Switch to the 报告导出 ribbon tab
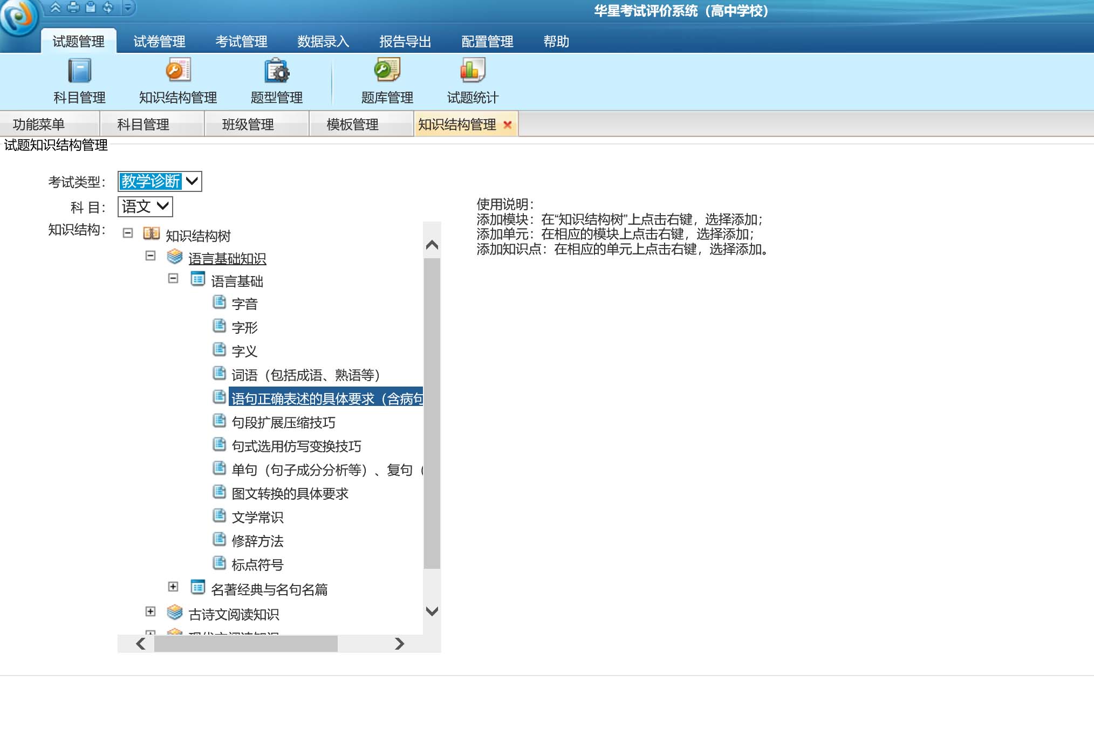Screen dimensions: 1094x730 click(x=405, y=41)
